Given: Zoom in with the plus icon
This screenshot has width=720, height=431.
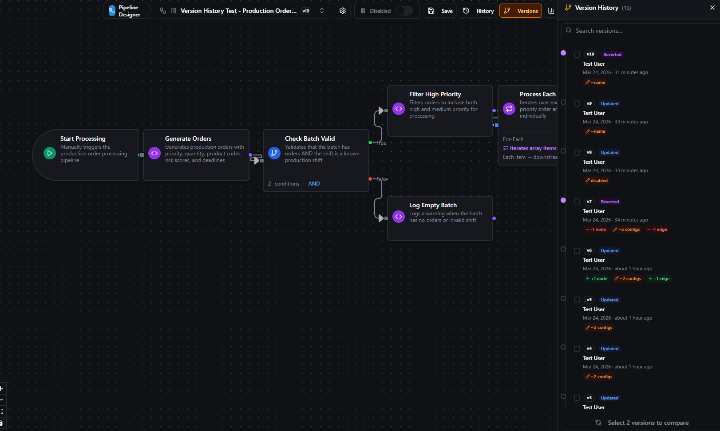Looking at the screenshot, I should tap(2, 388).
